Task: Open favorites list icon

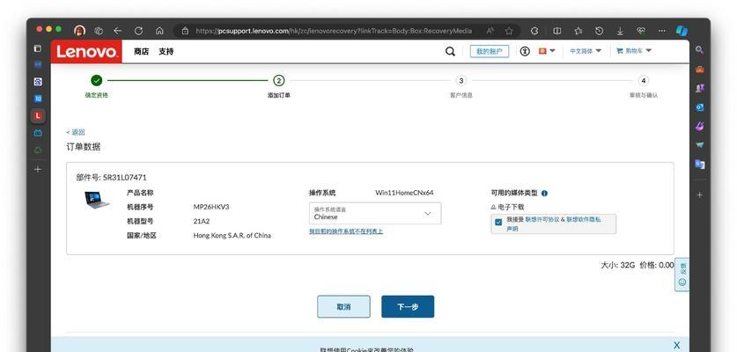Action: coord(579,31)
